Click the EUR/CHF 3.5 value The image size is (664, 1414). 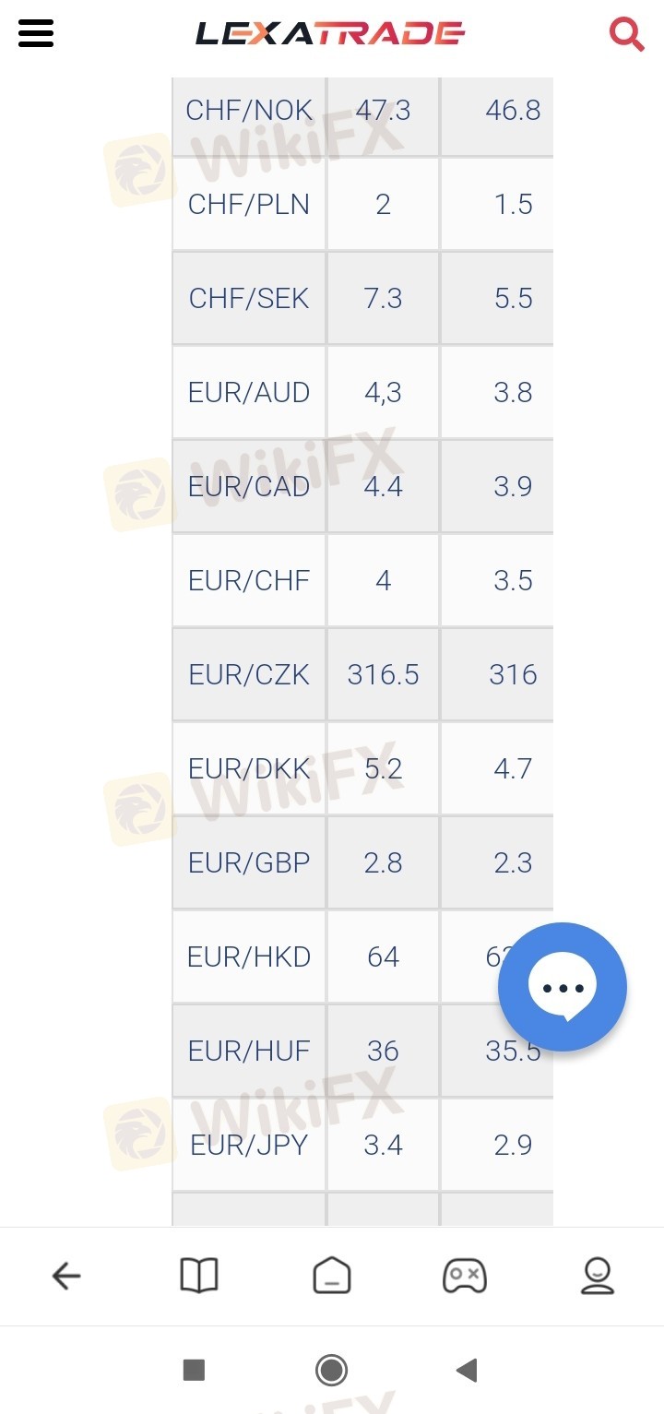coord(513,581)
